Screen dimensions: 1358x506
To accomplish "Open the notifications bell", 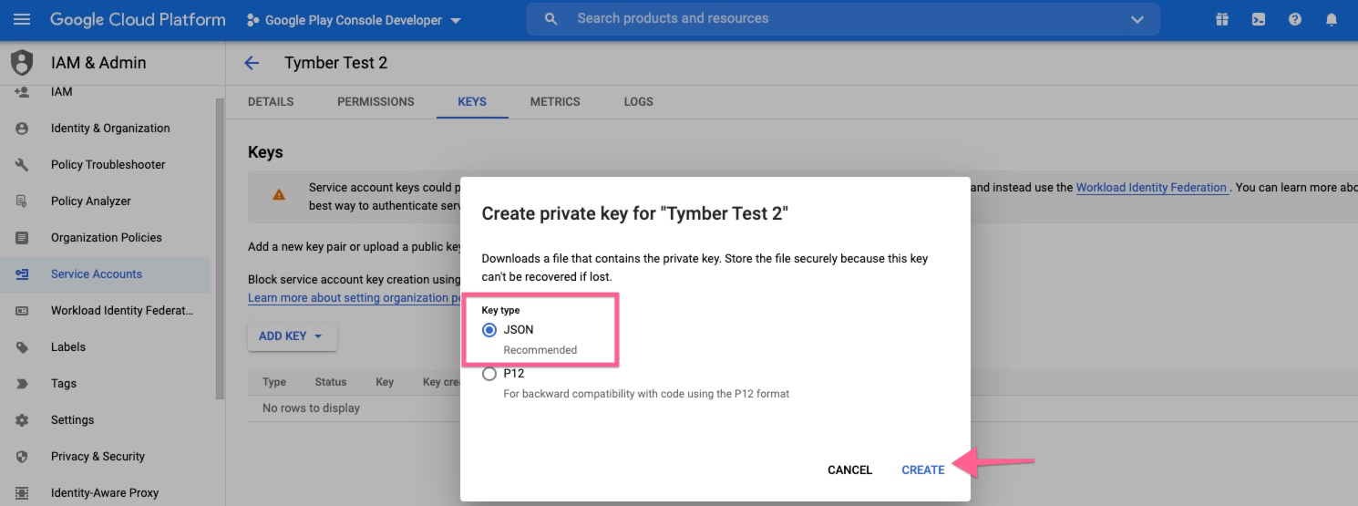I will coord(1332,19).
